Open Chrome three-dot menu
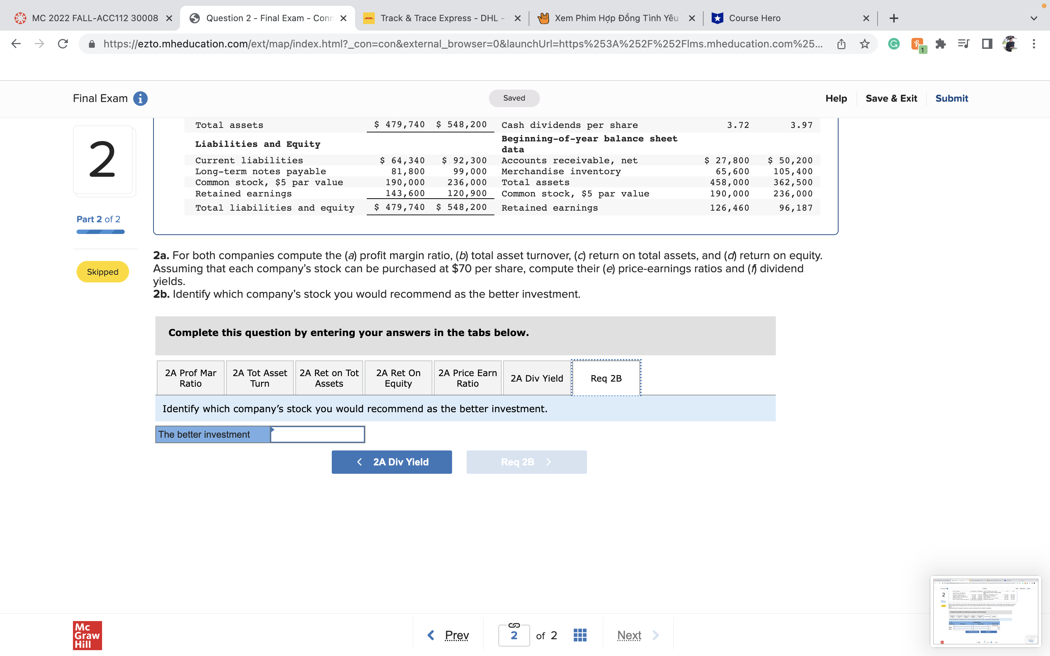The height and width of the screenshot is (656, 1050). pos(1034,44)
